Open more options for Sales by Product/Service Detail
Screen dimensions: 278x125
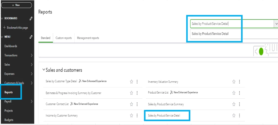[240, 116]
